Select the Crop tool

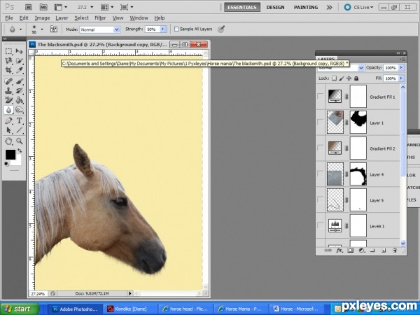(x=8, y=71)
